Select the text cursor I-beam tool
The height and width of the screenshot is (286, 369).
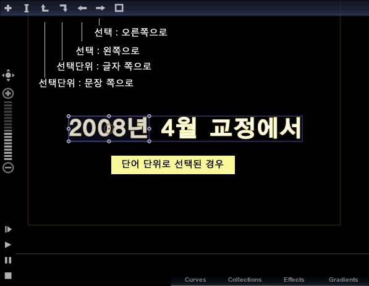click(x=27, y=8)
